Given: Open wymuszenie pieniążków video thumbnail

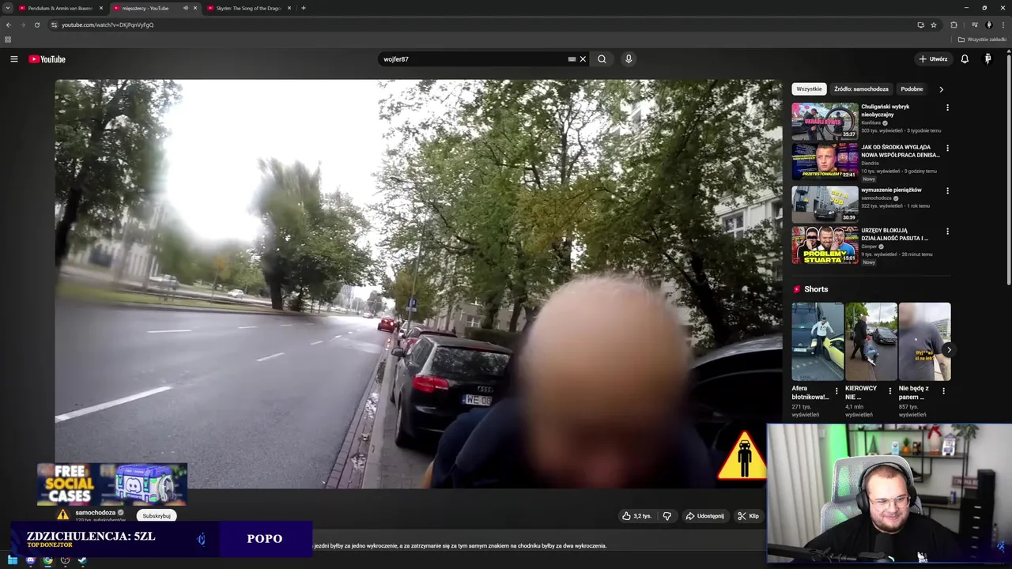Looking at the screenshot, I should [x=825, y=204].
